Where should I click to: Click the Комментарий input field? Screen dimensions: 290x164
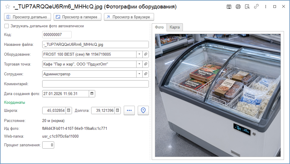click(95, 84)
